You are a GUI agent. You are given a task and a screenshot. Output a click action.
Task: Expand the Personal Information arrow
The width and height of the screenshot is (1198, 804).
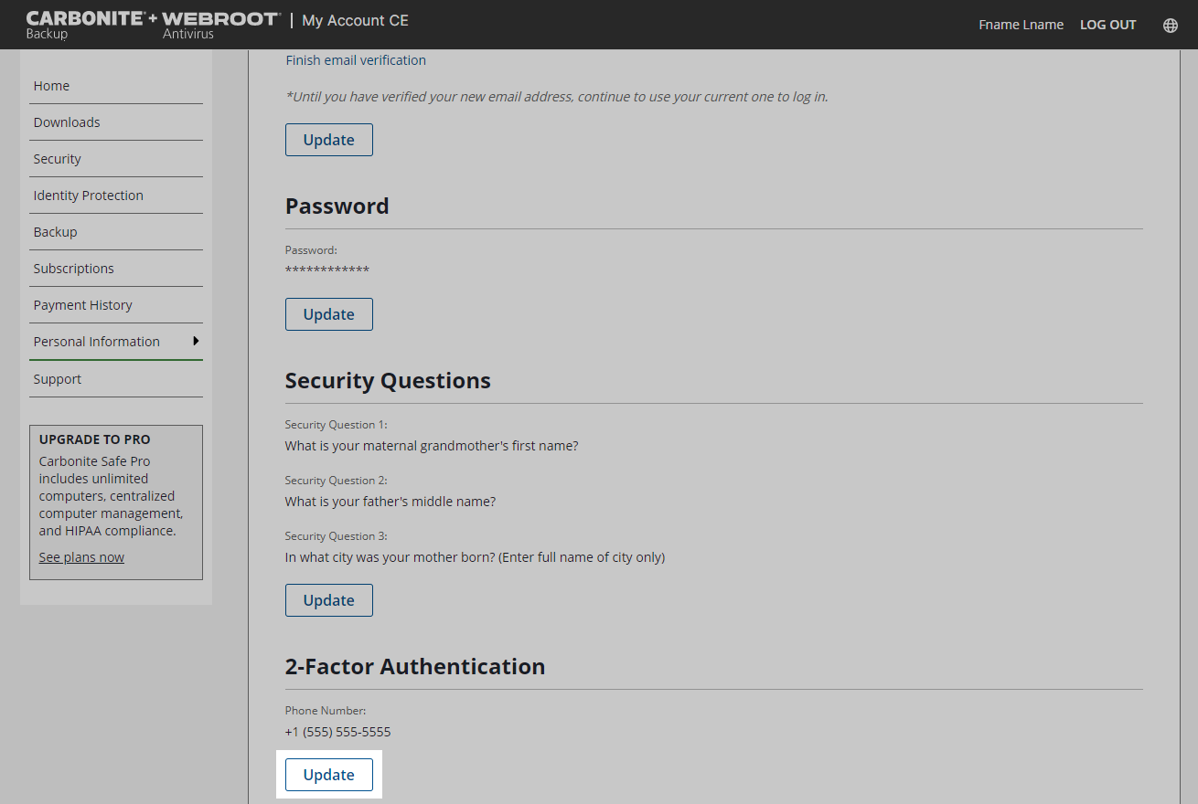pos(196,341)
